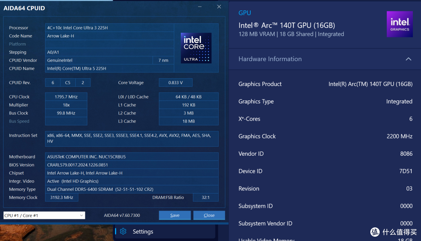This screenshot has height=241, width=421.
Task: Click the Xe-Cores value 6
Action: [x=411, y=119]
